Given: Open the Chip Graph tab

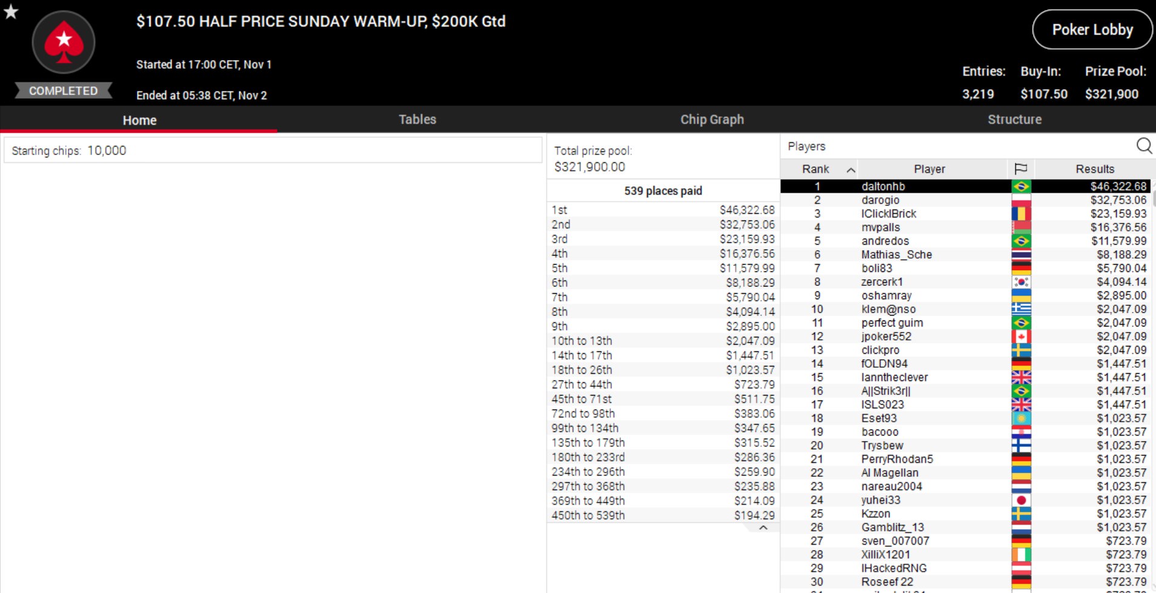Looking at the screenshot, I should (x=711, y=119).
